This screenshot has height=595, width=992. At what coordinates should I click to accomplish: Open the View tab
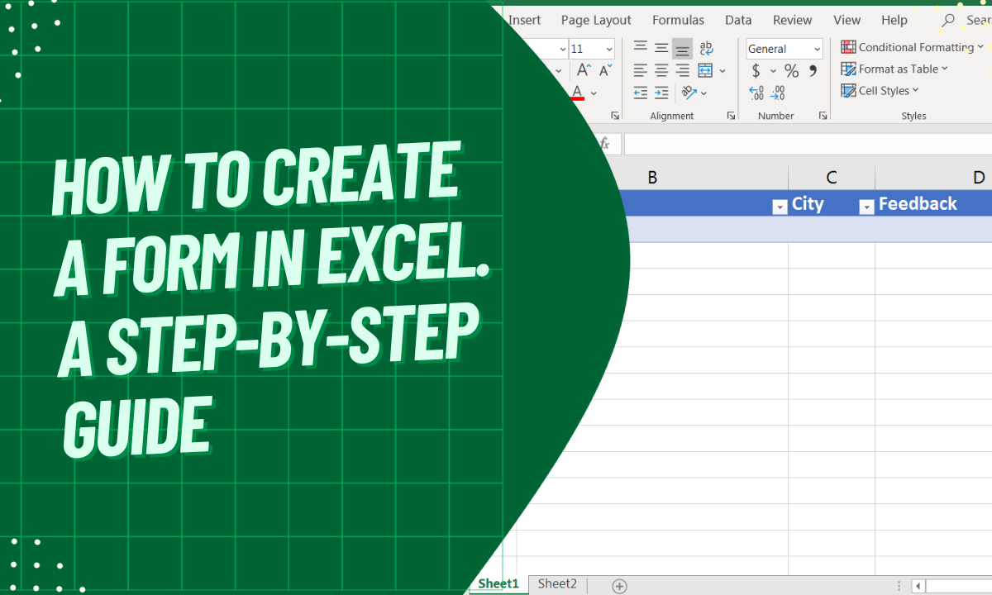847,20
